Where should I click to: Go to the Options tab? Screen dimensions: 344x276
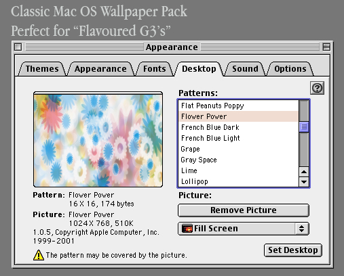tap(290, 69)
